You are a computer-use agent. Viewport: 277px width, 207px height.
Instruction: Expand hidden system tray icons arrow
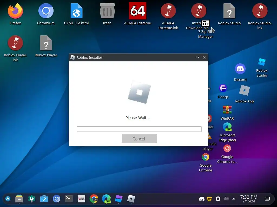pos(234,199)
